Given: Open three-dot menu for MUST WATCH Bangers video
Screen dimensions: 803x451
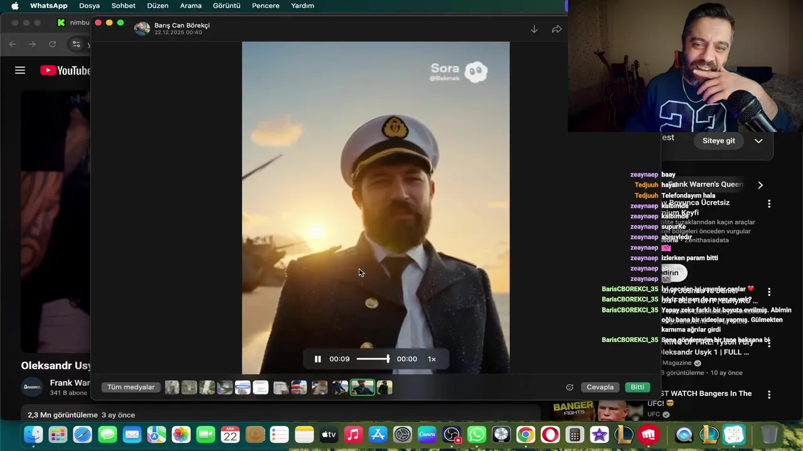Looking at the screenshot, I should pos(769,395).
